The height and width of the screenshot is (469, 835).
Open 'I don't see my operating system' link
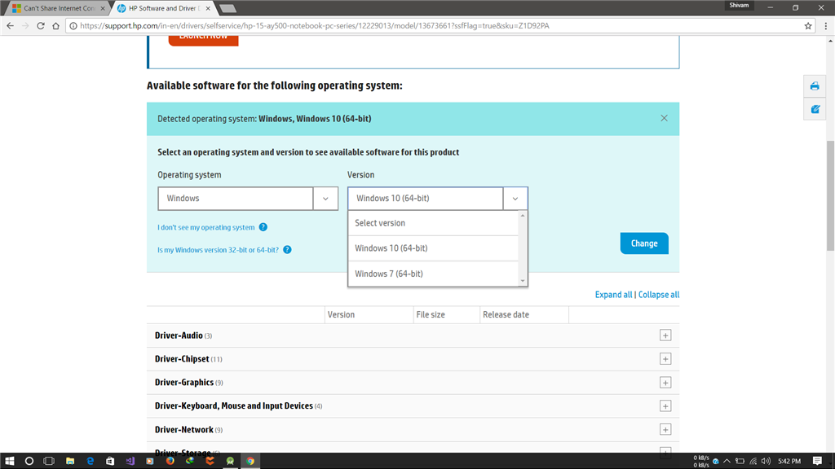click(205, 227)
